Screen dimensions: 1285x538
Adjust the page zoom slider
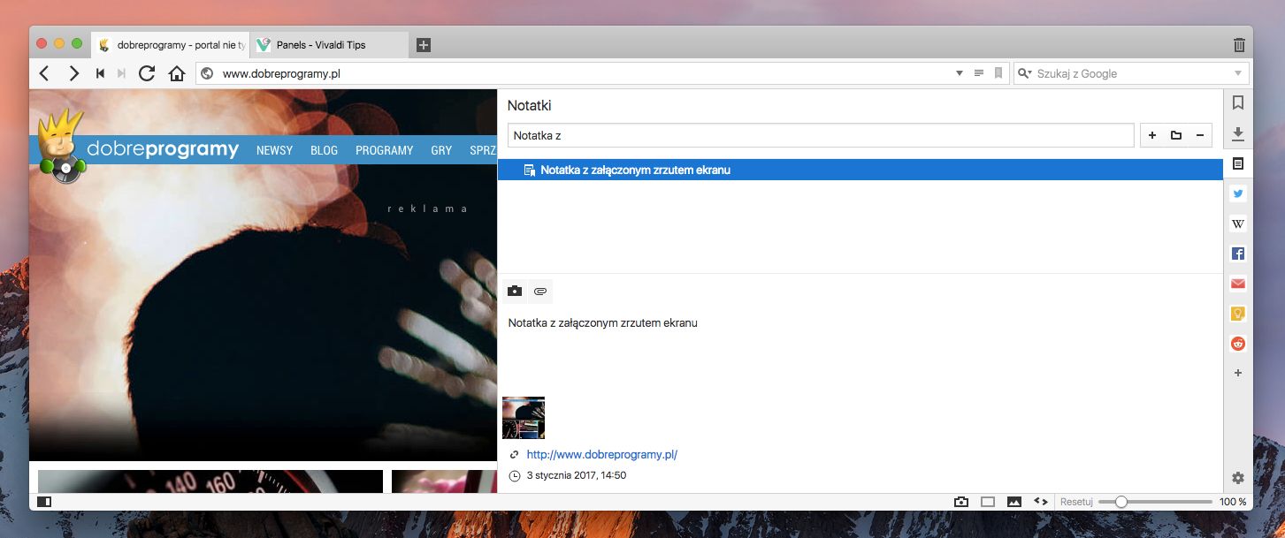coord(1155,502)
